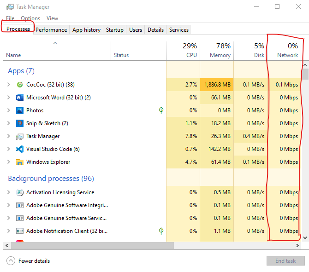Switch to the Startup tab
The width and height of the screenshot is (309, 272).
click(115, 30)
